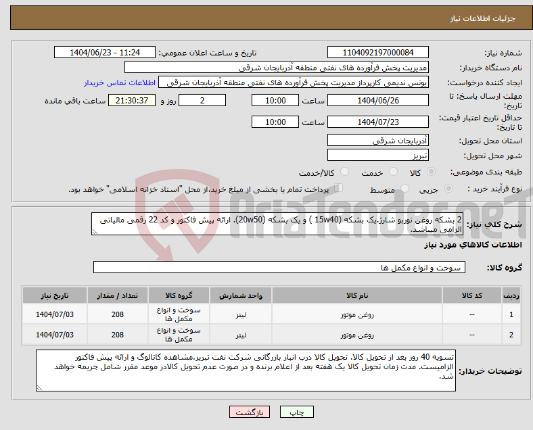Image resolution: width=533 pixels, height=430 pixels.
Task: Click unit لیتر in row 1
Action: click(x=241, y=315)
